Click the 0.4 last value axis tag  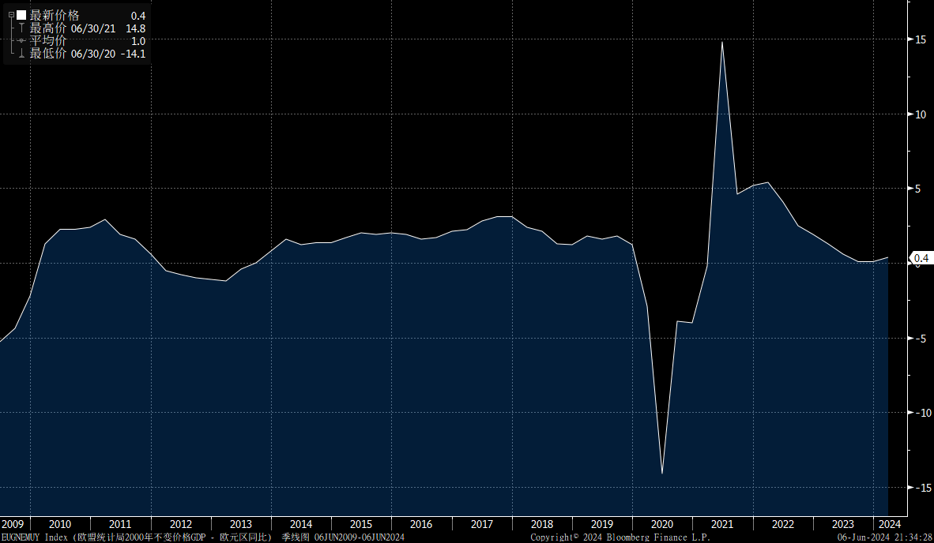point(921,258)
